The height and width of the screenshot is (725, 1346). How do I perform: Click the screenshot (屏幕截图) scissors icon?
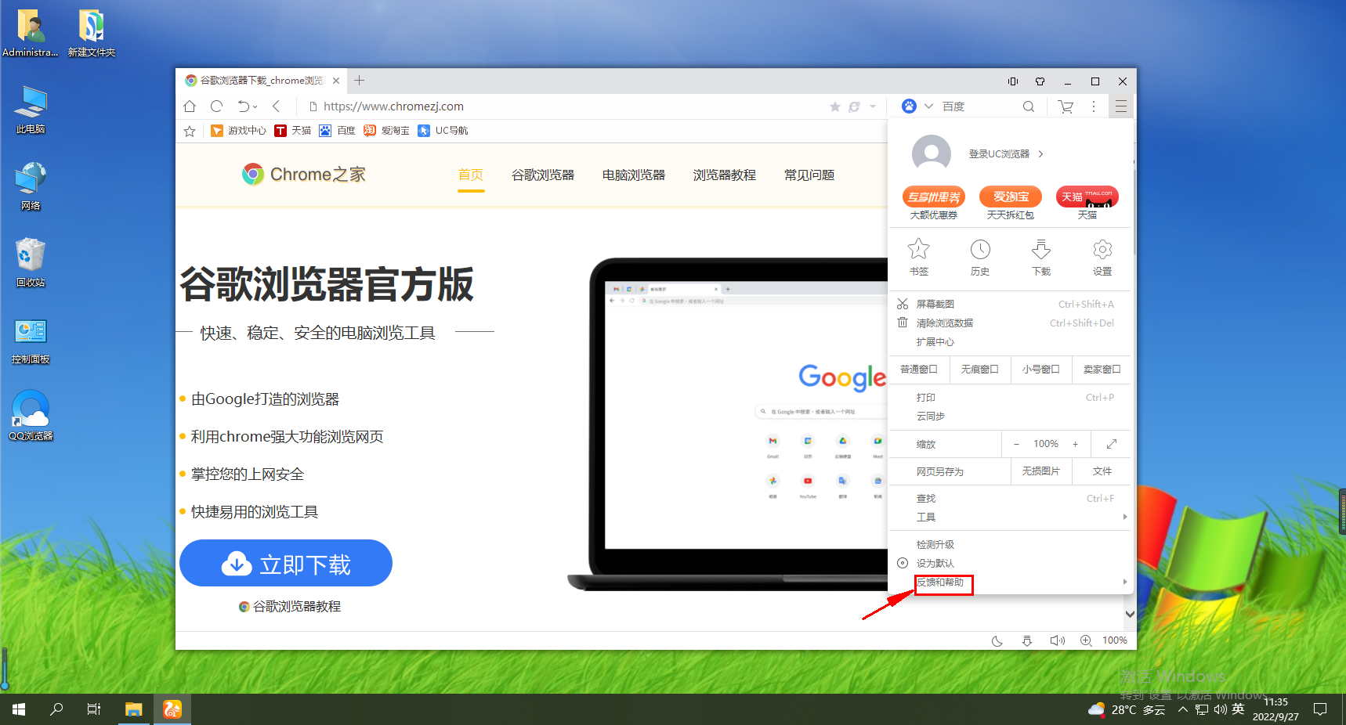(903, 304)
